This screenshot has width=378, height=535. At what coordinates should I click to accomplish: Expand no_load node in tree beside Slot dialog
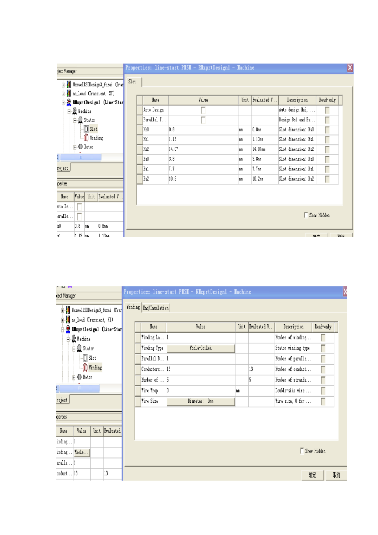coord(63,94)
